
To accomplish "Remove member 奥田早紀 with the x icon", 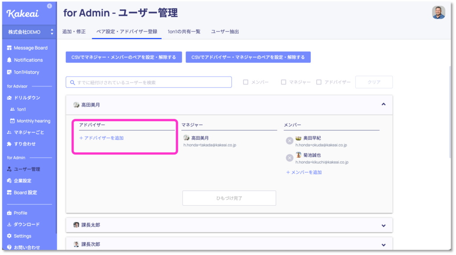I will point(289,141).
